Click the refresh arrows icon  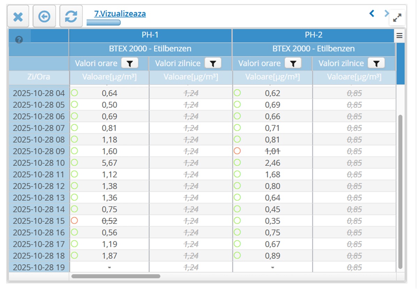71,16
